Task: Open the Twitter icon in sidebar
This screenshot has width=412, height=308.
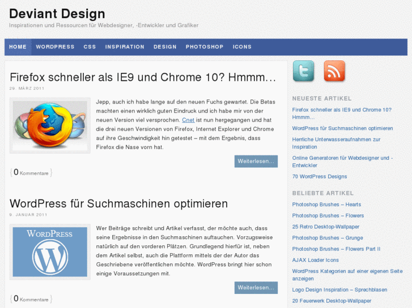Action: tap(304, 71)
